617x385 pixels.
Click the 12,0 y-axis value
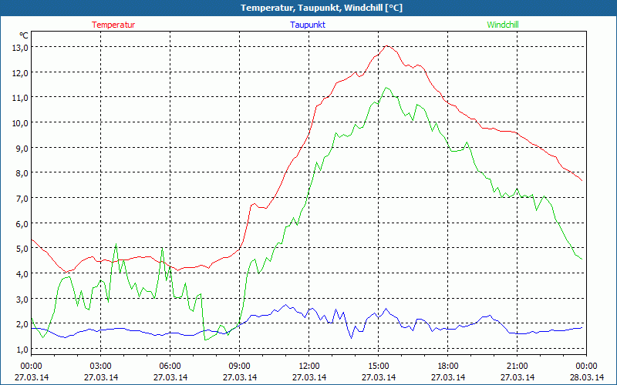coord(20,72)
